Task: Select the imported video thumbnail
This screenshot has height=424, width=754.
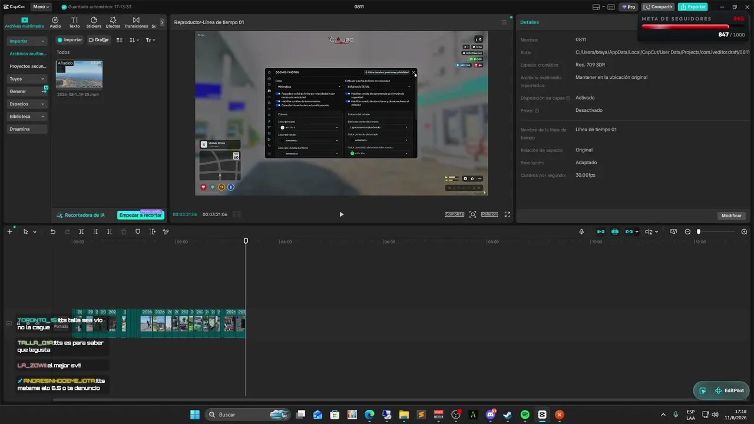Action: coord(79,74)
